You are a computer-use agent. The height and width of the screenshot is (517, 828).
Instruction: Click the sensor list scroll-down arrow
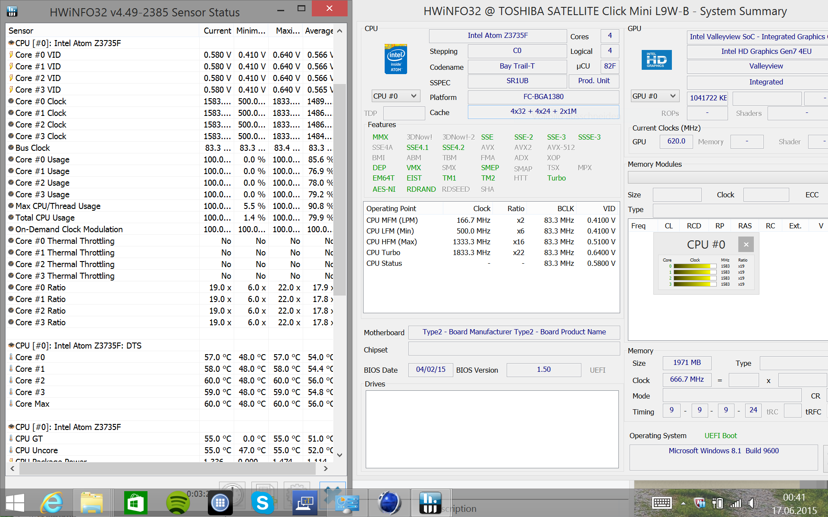340,455
